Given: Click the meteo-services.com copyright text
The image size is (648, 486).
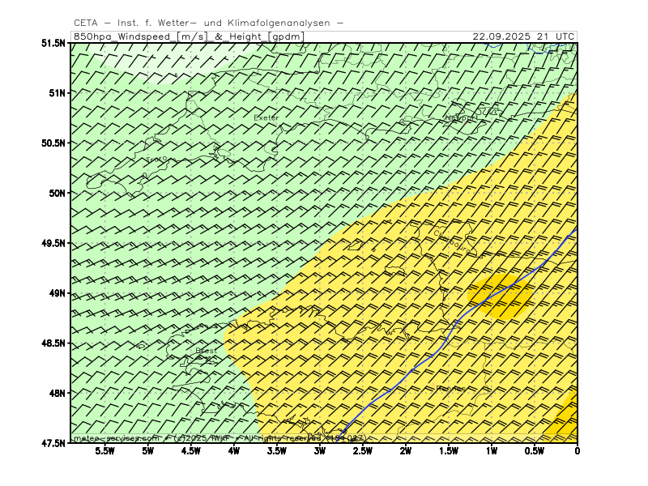Looking at the screenshot, I should click(x=219, y=437).
